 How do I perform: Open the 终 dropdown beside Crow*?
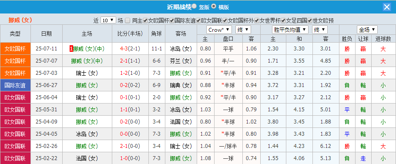coord(243,30)
